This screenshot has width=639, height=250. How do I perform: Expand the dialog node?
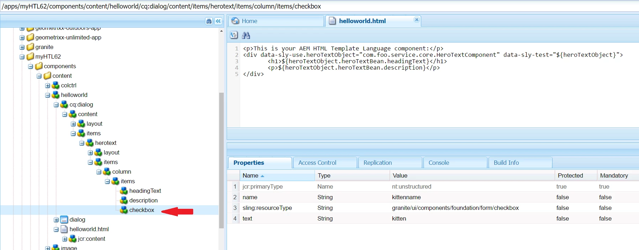(56, 220)
